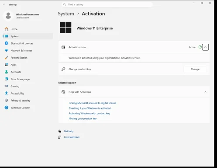Open the Accounts settings label
Screen dimensions: 217x168
[x=16, y=72]
